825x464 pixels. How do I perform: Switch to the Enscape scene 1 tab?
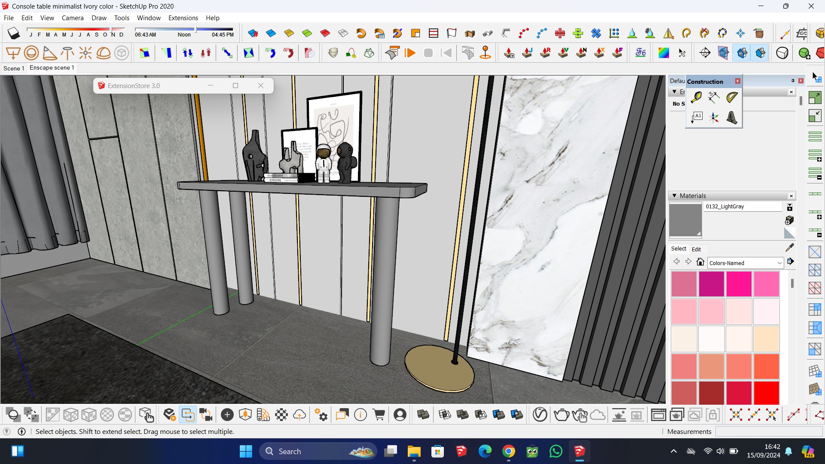(x=52, y=68)
